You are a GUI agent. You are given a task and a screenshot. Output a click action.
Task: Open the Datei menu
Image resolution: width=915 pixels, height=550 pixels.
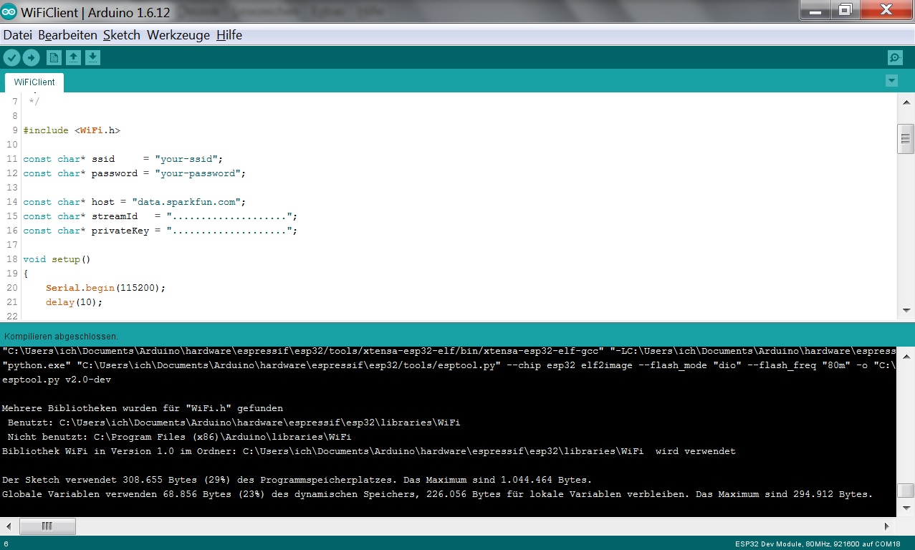click(x=18, y=35)
